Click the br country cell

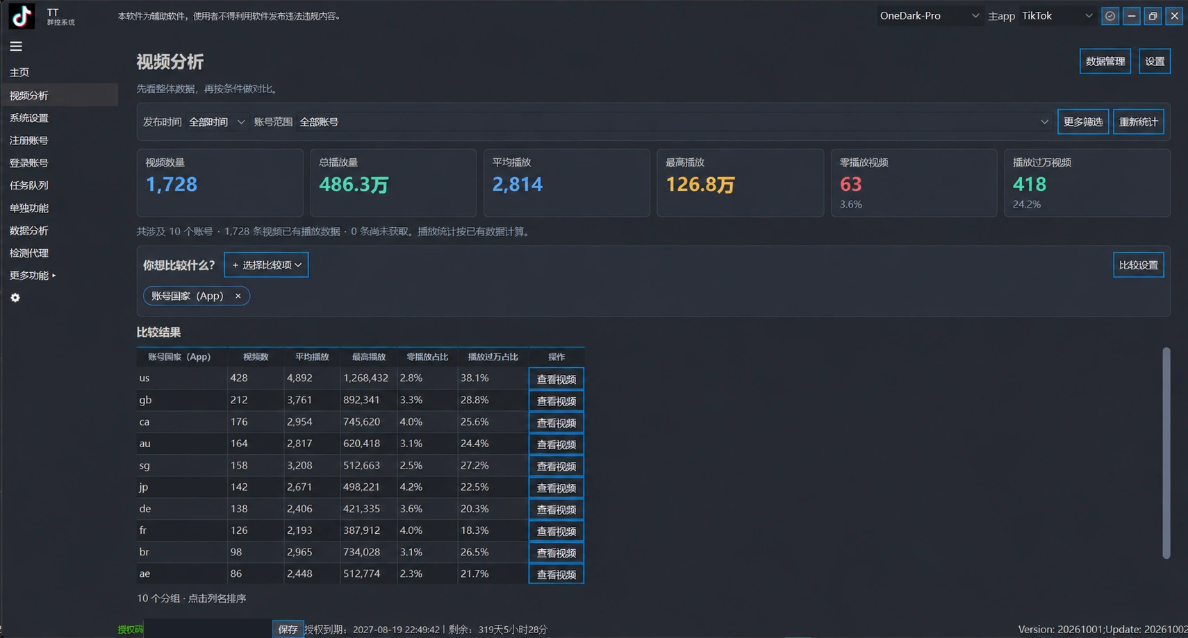click(x=182, y=552)
